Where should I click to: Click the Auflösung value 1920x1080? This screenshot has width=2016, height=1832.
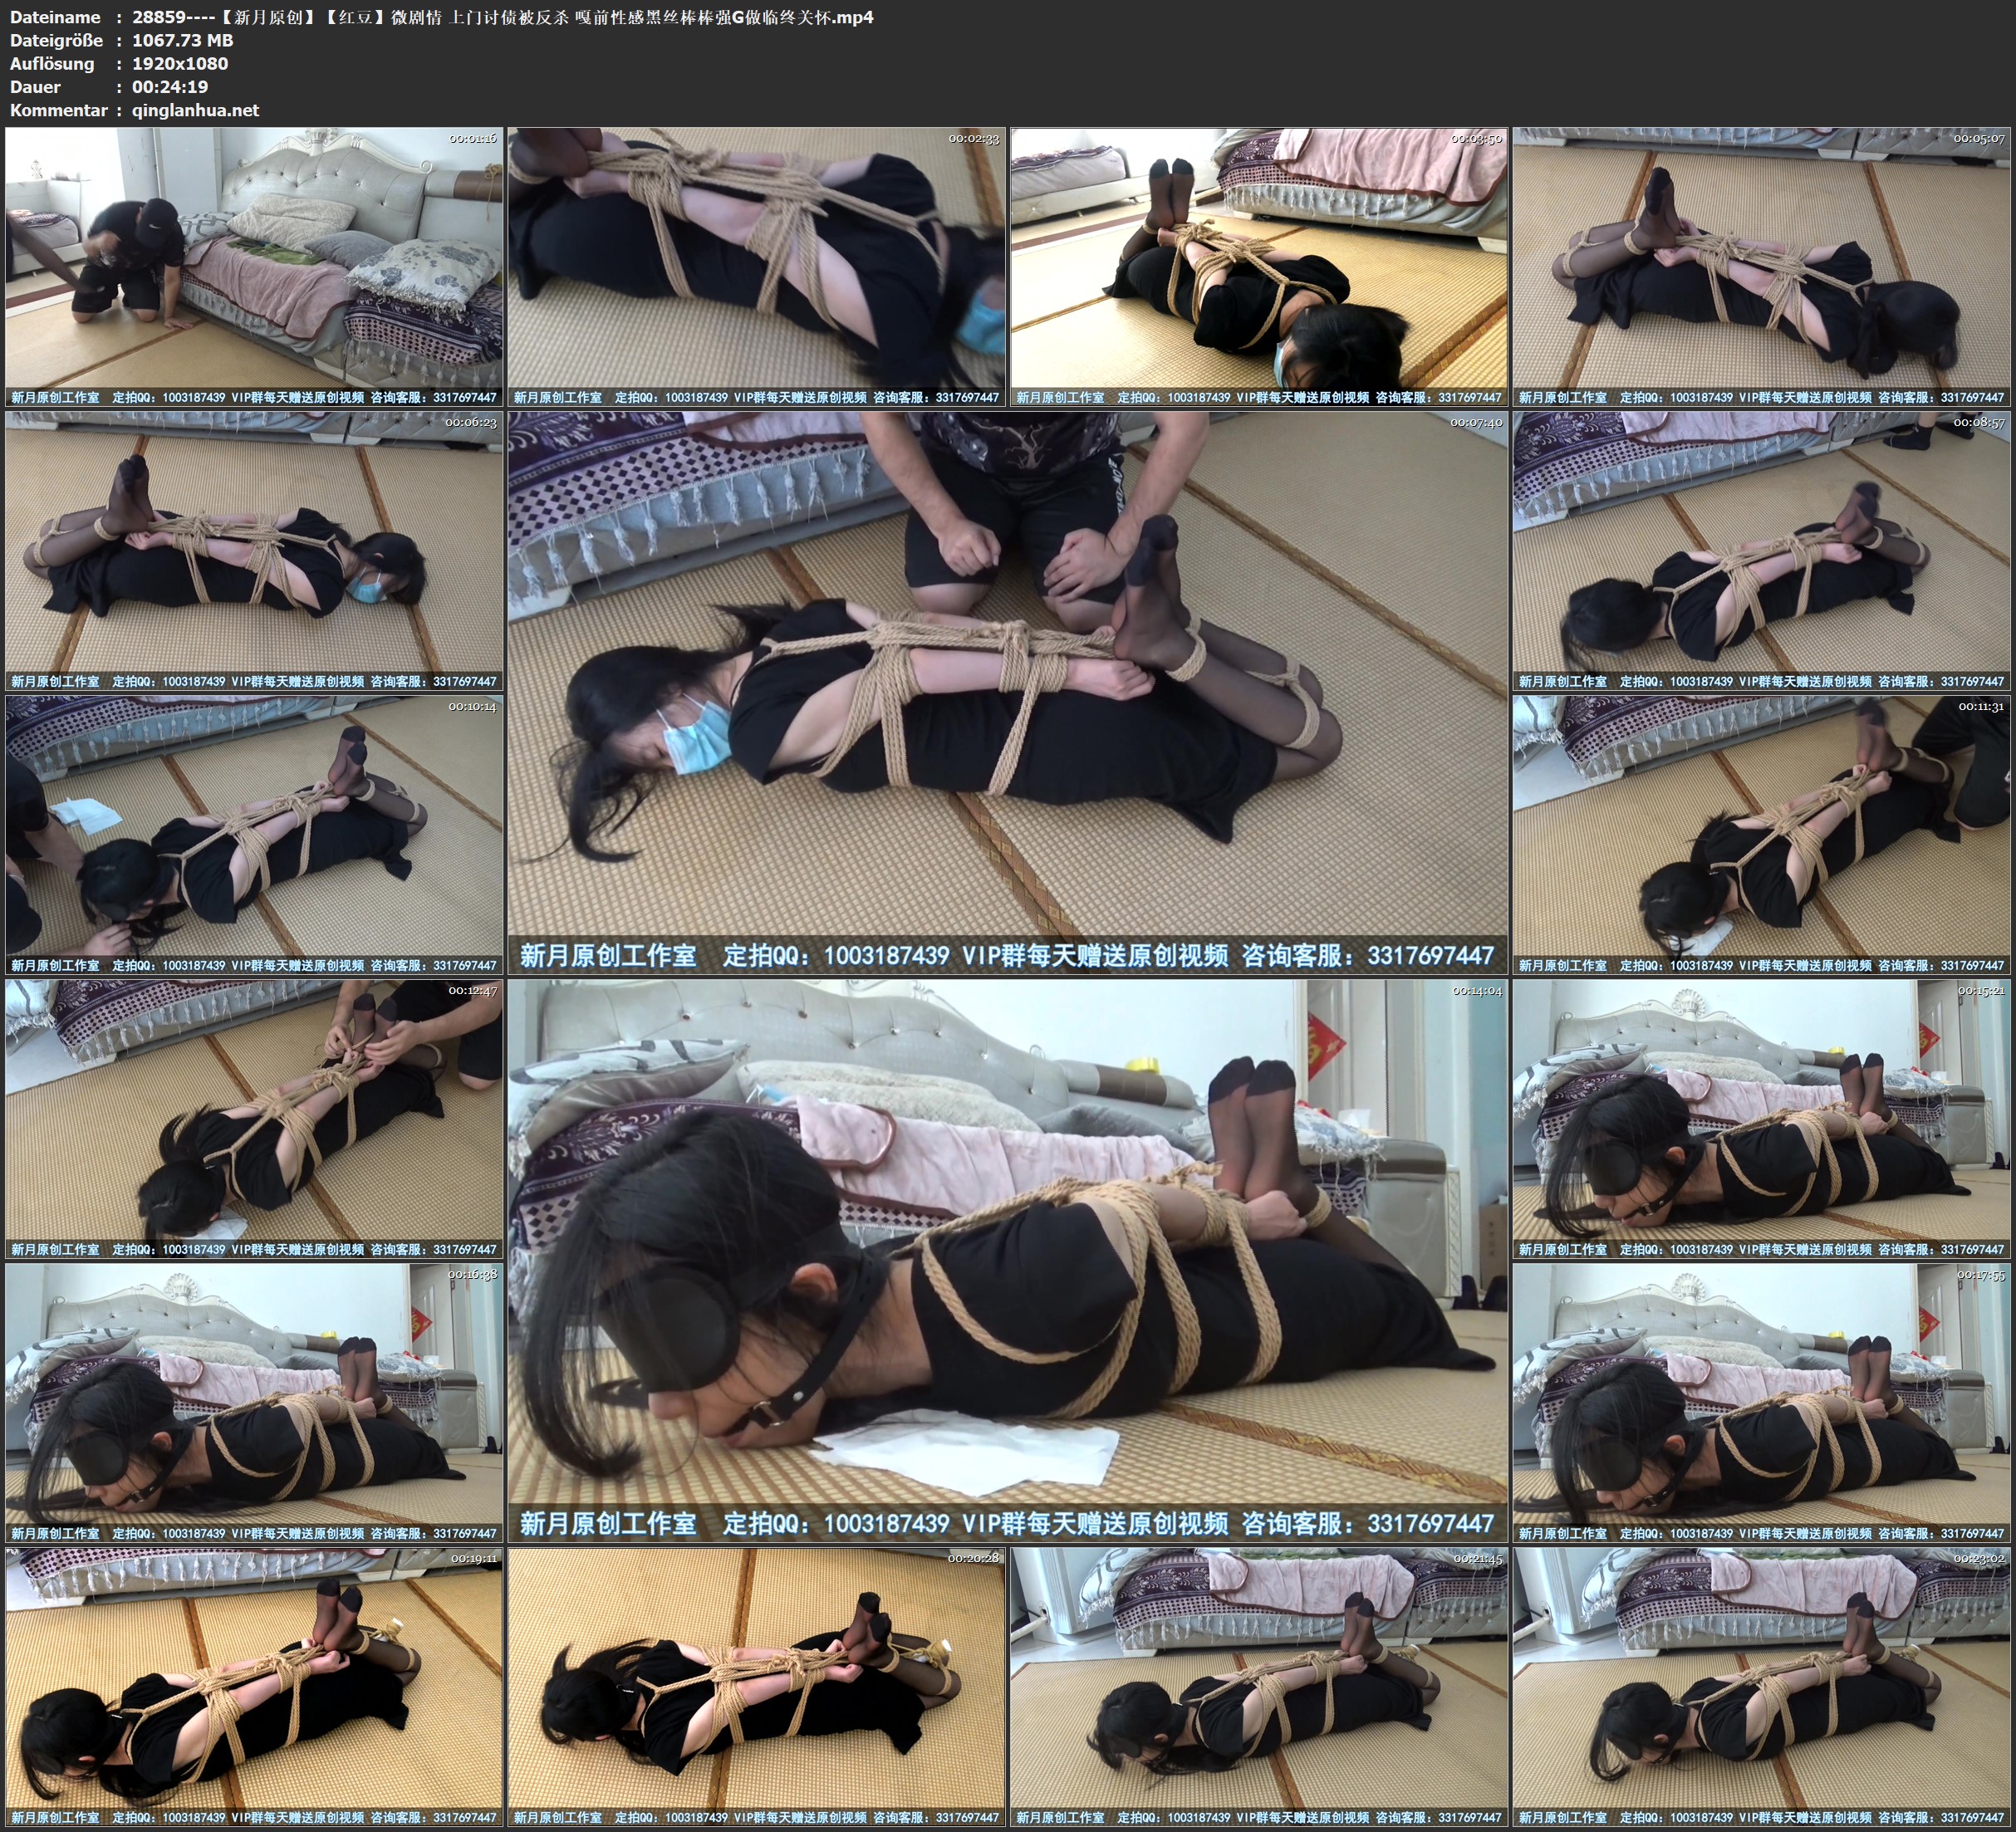click(x=180, y=63)
